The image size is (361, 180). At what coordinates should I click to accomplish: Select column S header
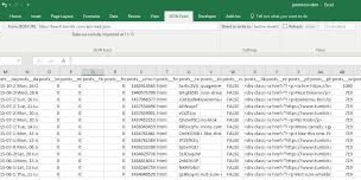141,72
